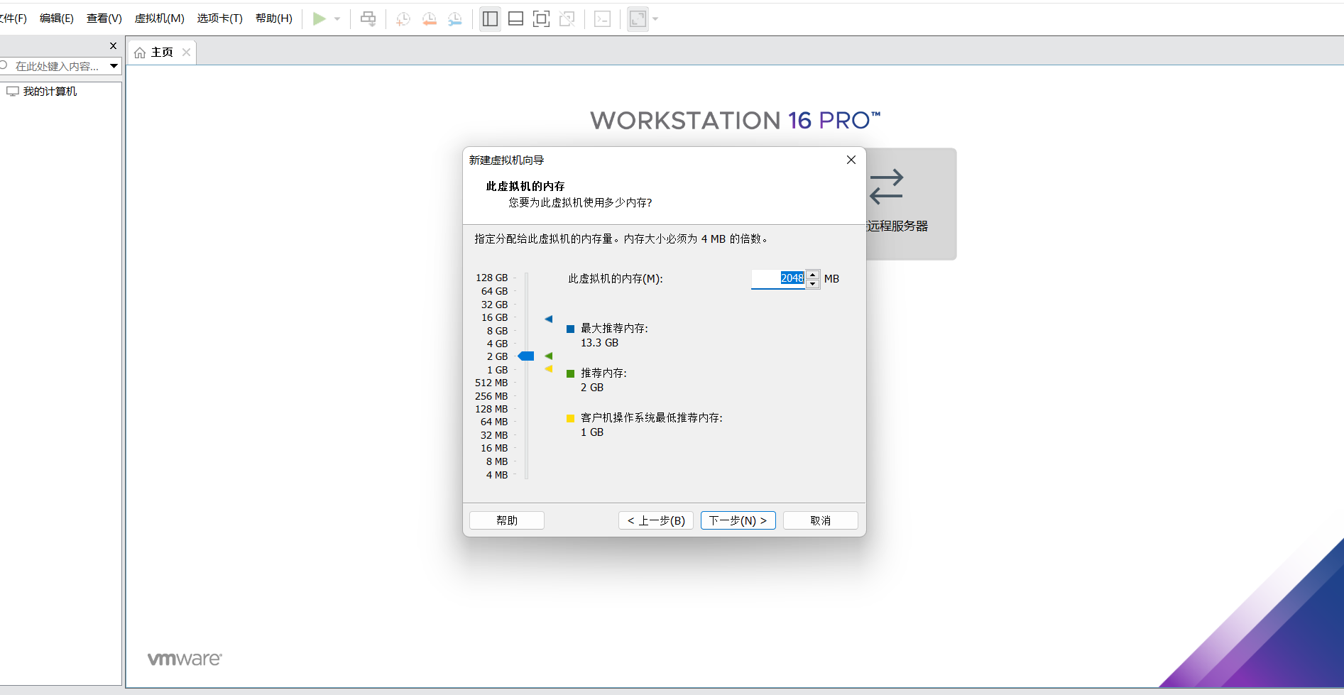Open the 查看(V) menu
Viewport: 1344px width, 695px height.
pos(104,18)
